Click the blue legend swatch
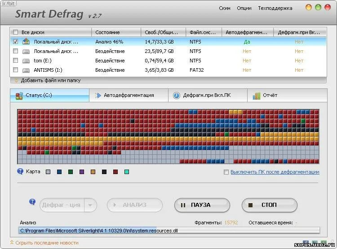The width and height of the screenshot is (337, 249). (59, 172)
